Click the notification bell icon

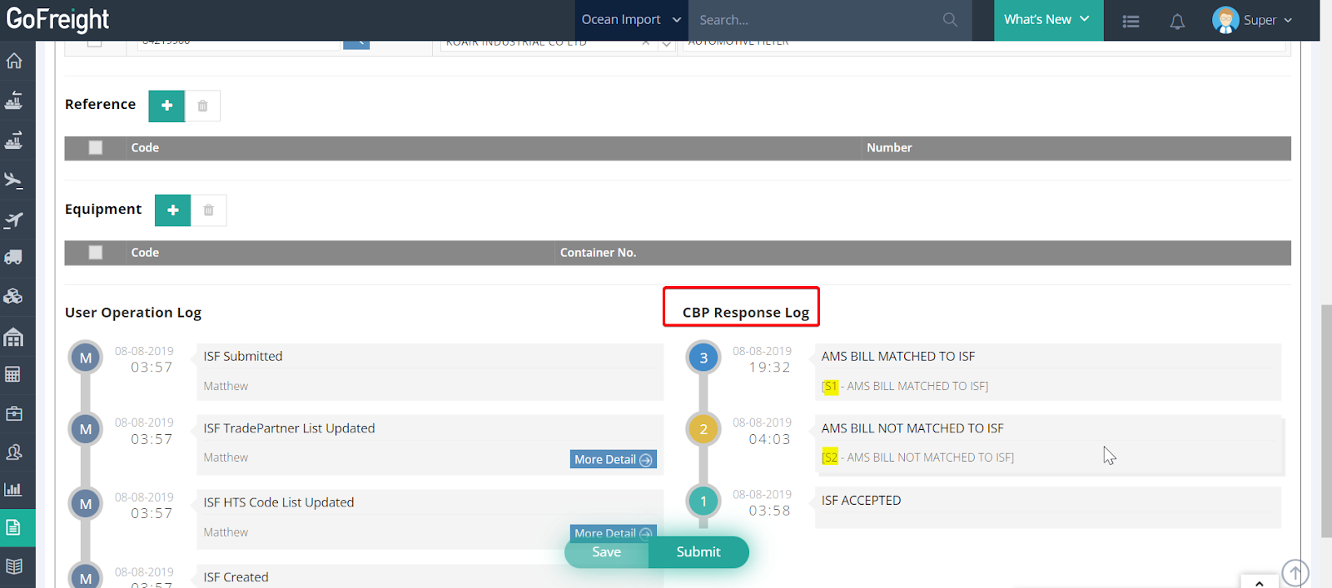click(1177, 21)
